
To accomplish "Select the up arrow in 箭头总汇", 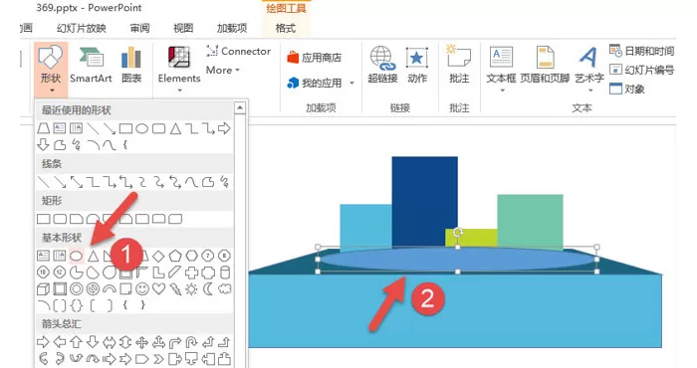I will 76,342.
